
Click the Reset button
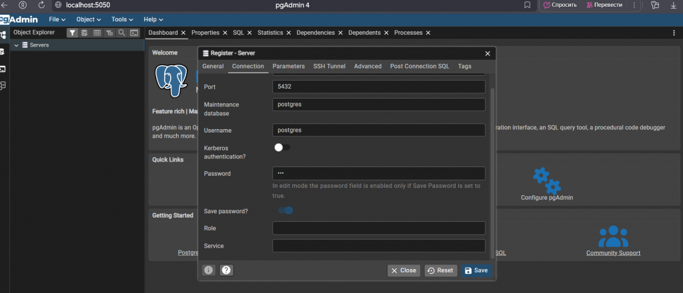(x=441, y=270)
